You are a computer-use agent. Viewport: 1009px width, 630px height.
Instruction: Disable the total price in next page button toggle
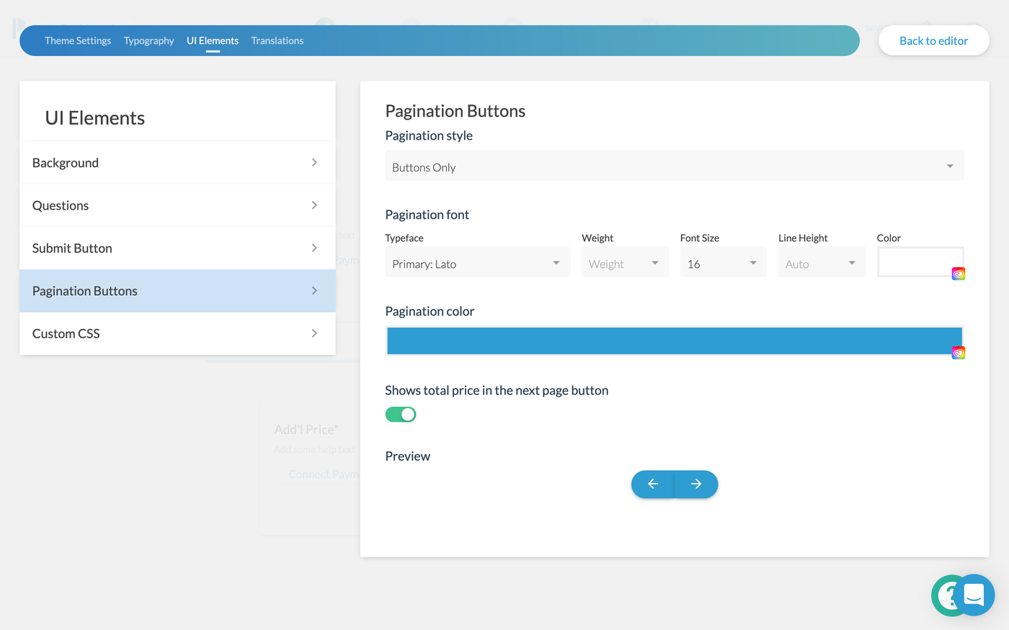point(400,414)
